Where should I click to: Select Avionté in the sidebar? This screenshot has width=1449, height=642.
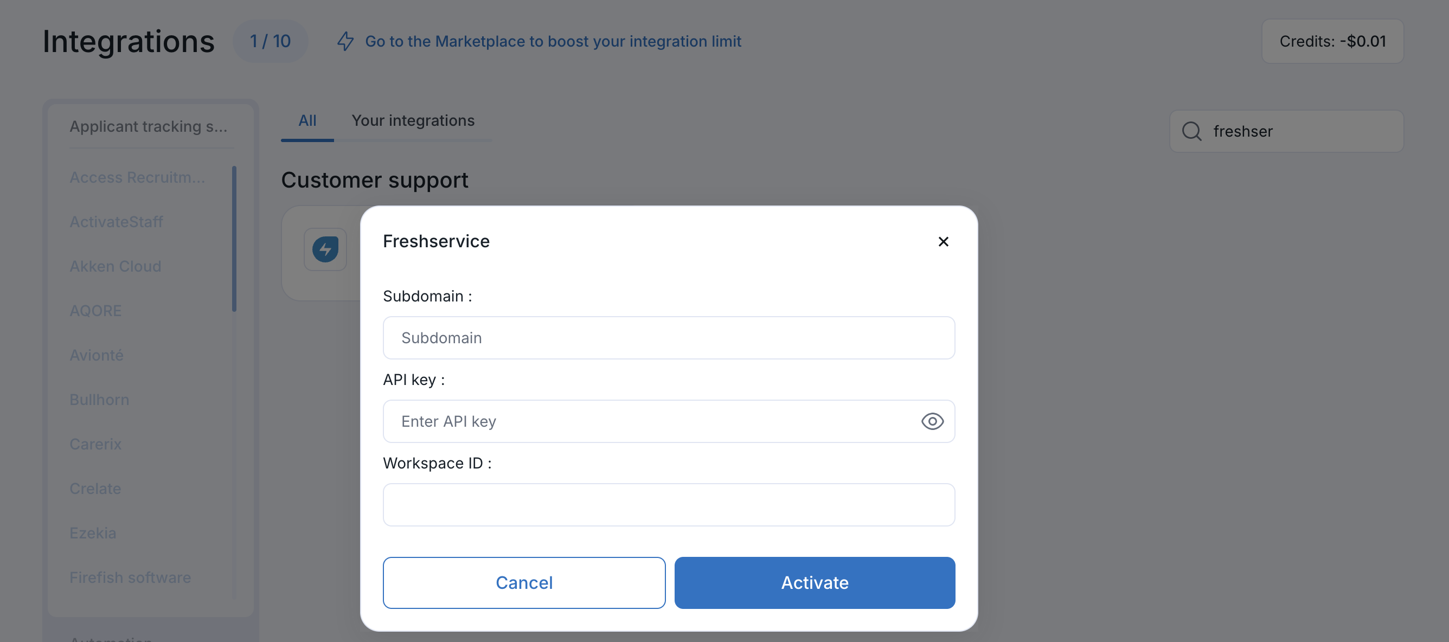pos(96,355)
